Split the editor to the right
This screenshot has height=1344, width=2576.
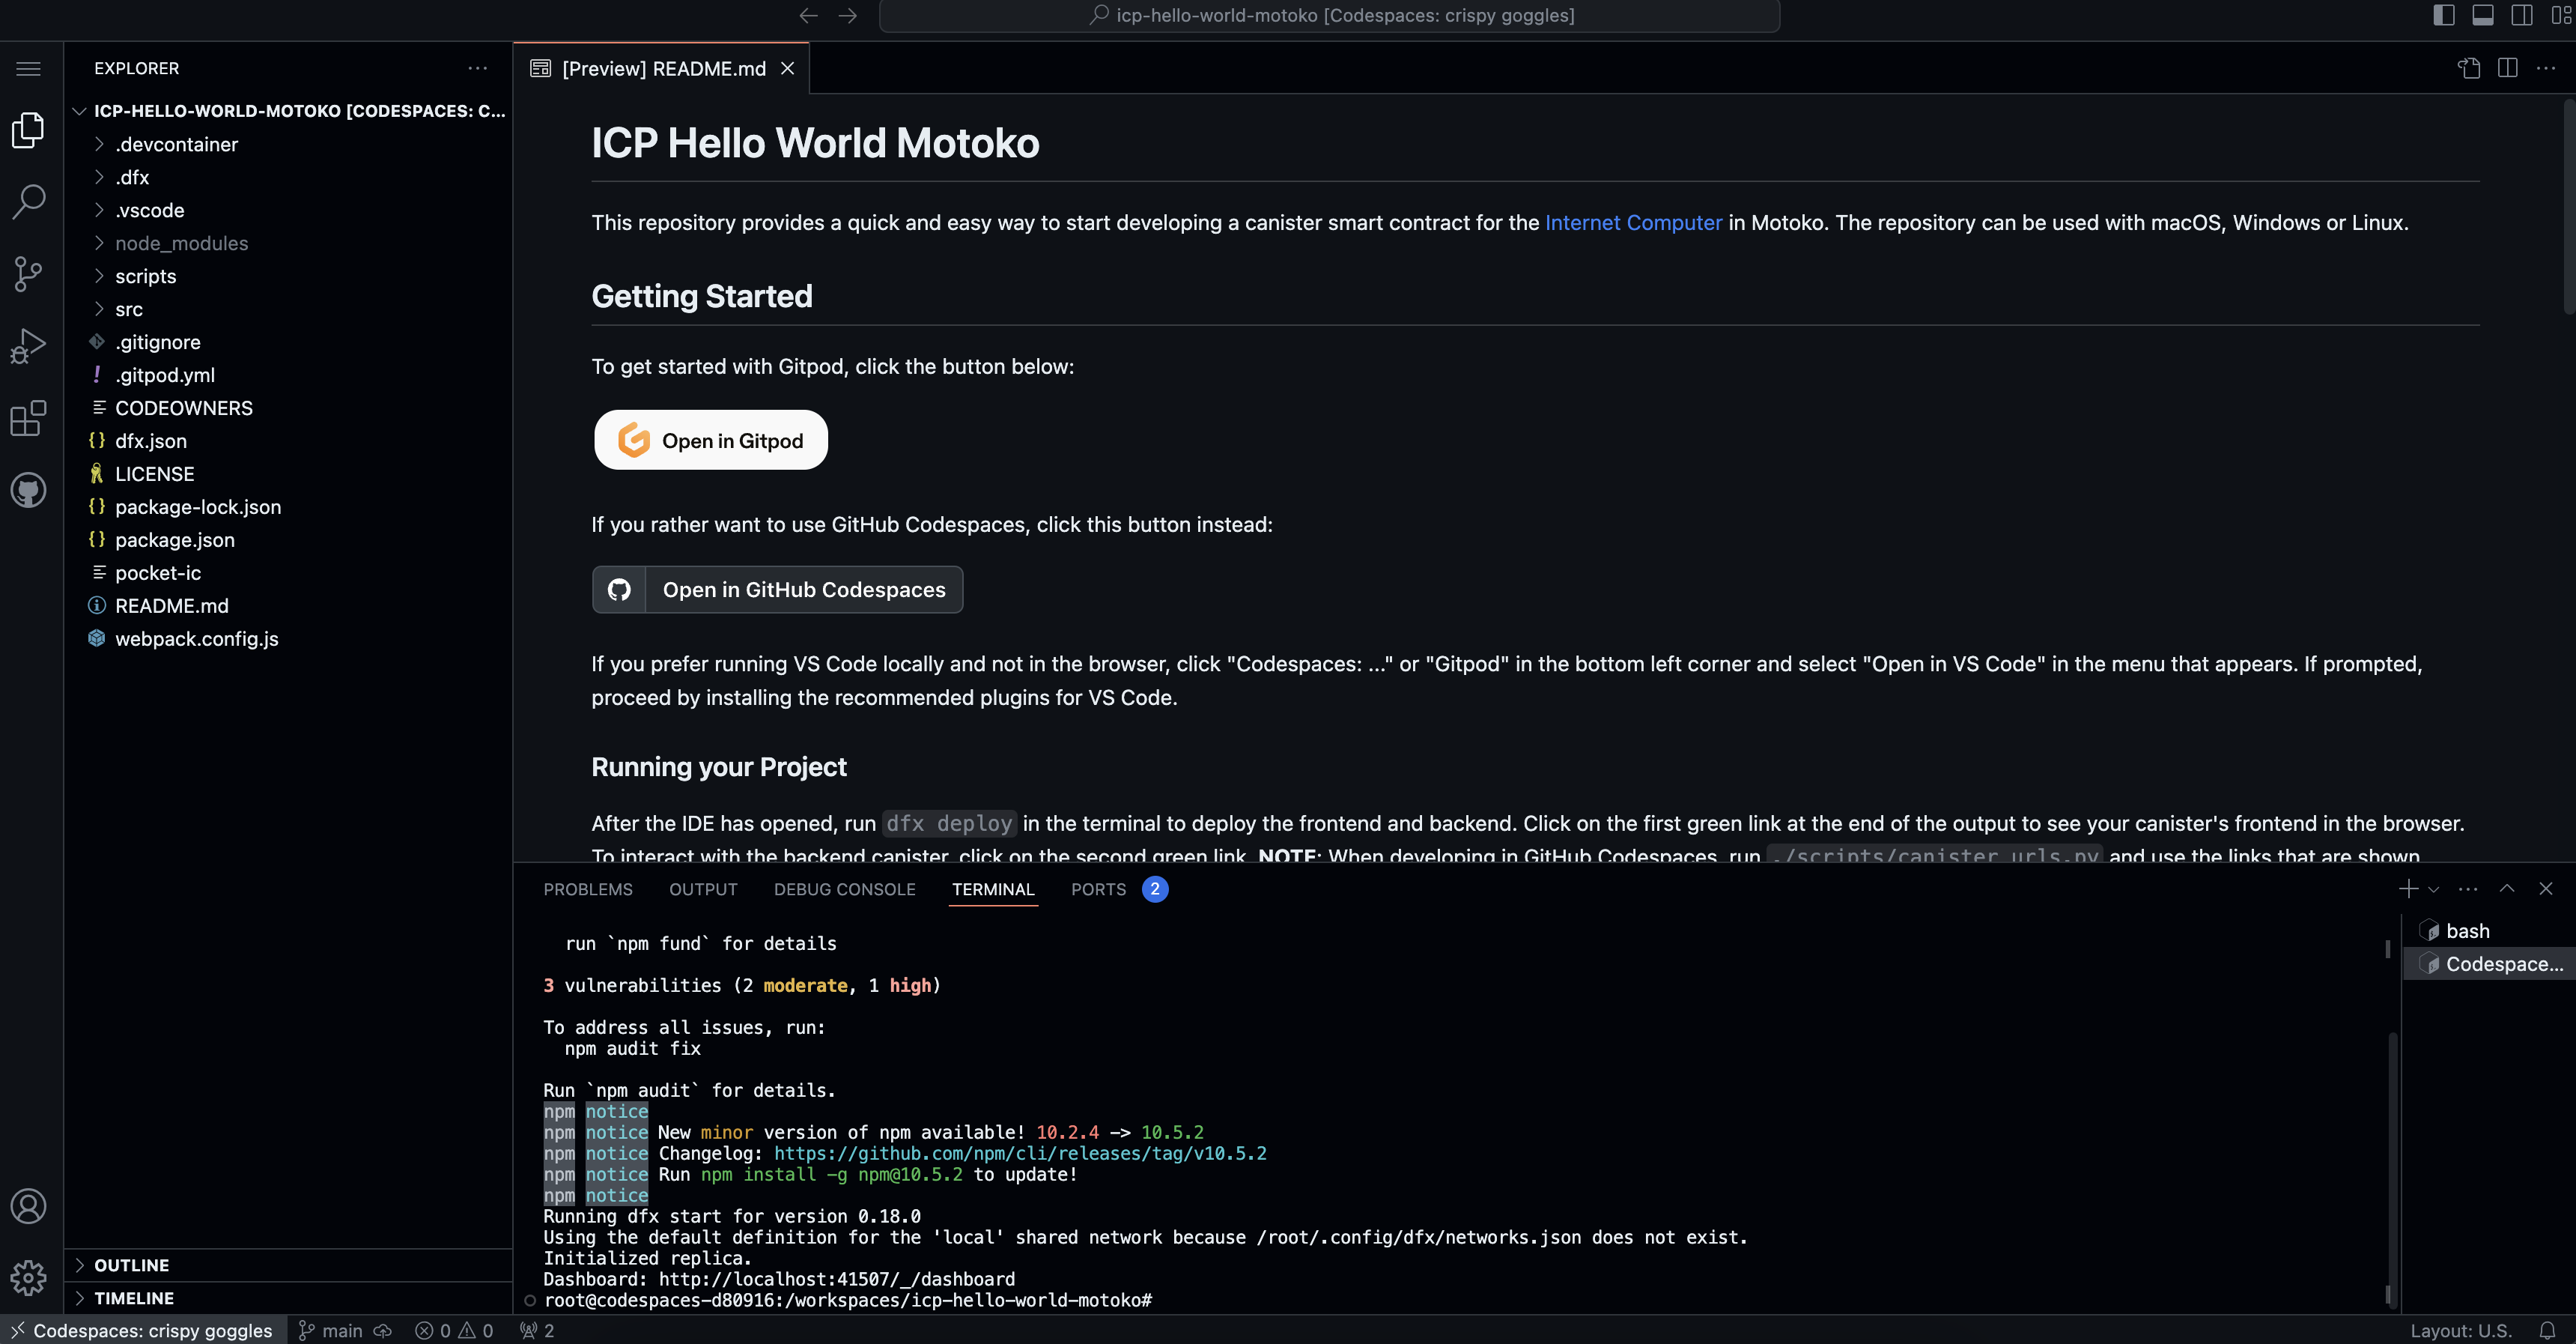click(x=2508, y=68)
